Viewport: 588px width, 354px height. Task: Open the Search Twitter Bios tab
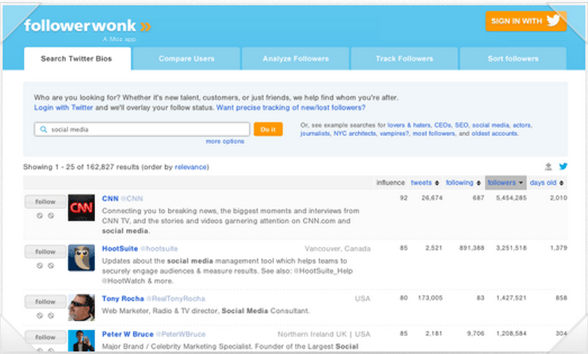[78, 58]
